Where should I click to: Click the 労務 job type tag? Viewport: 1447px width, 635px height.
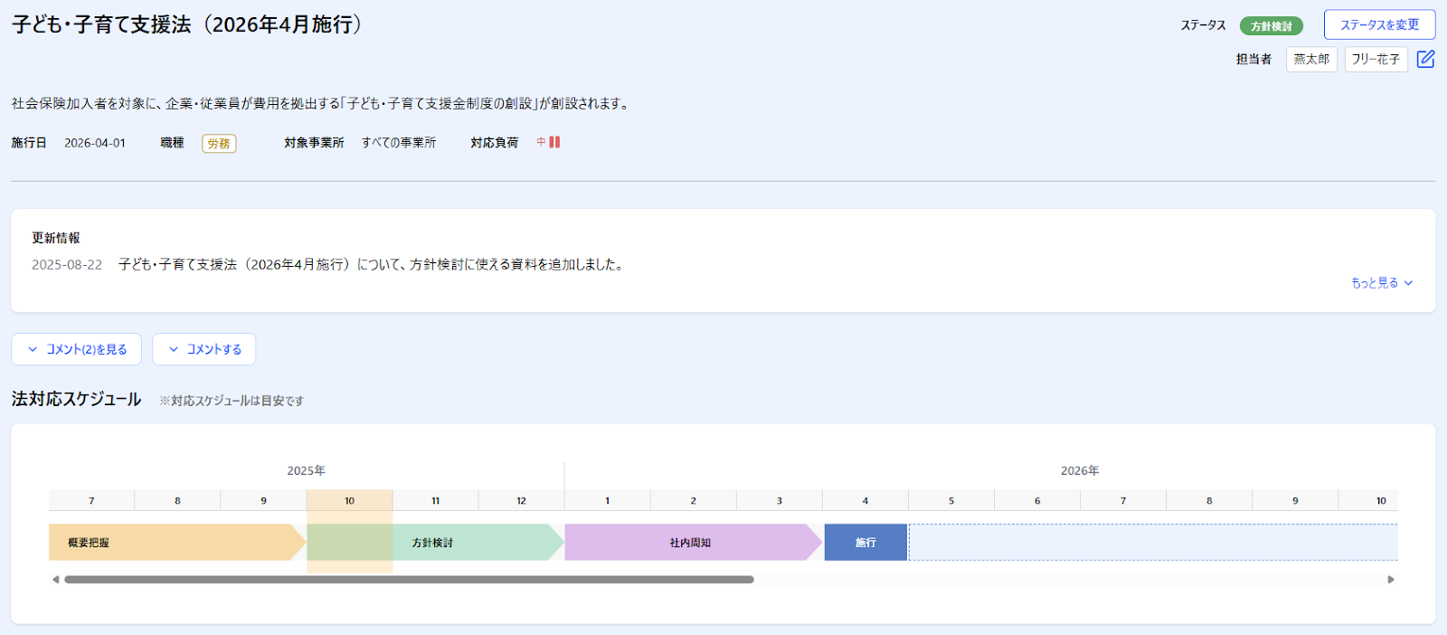tap(219, 144)
